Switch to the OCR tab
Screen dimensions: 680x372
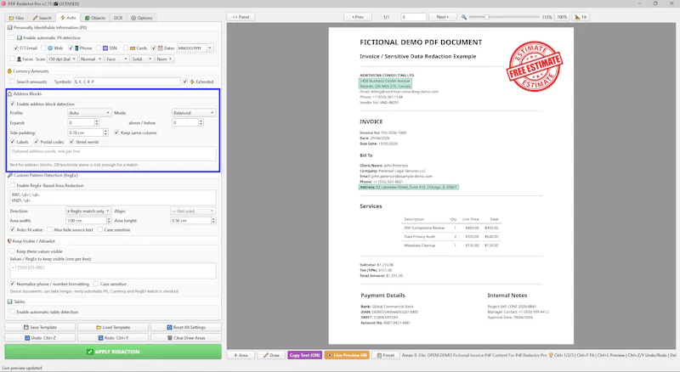pyautogui.click(x=118, y=18)
